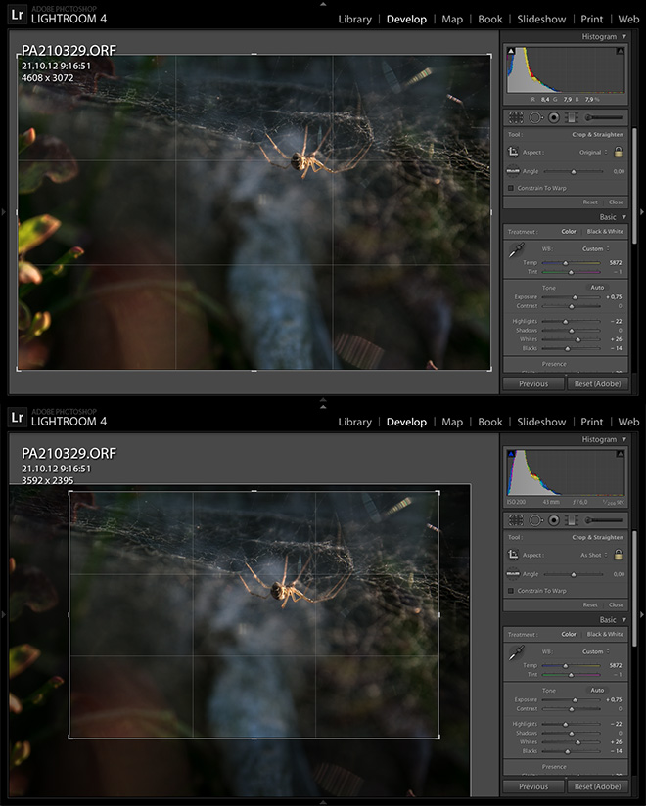646x806 pixels.
Task: Select Graduated Filter tool in top screenshot
Action: pyautogui.click(x=572, y=117)
